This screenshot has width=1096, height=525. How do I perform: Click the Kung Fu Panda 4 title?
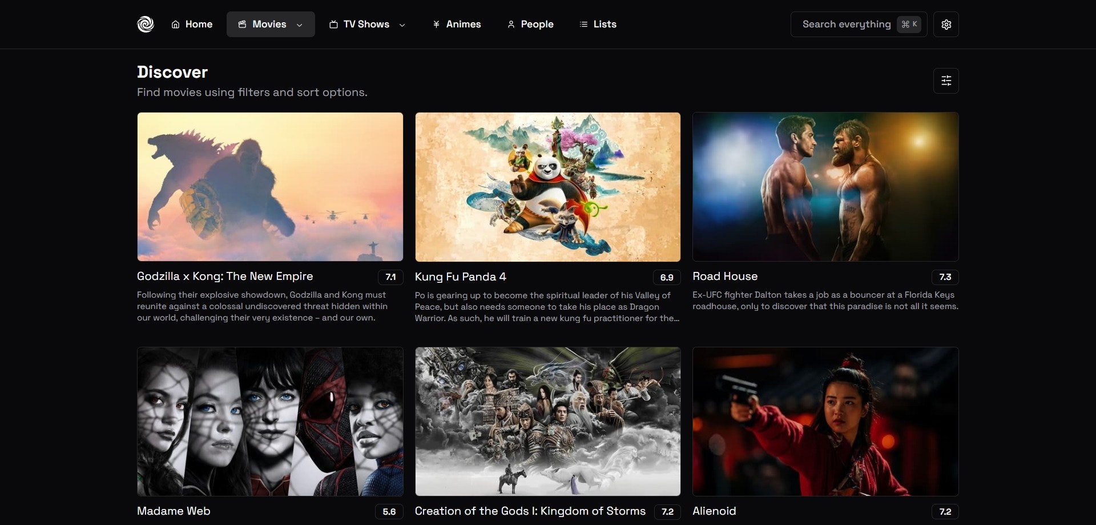(461, 277)
